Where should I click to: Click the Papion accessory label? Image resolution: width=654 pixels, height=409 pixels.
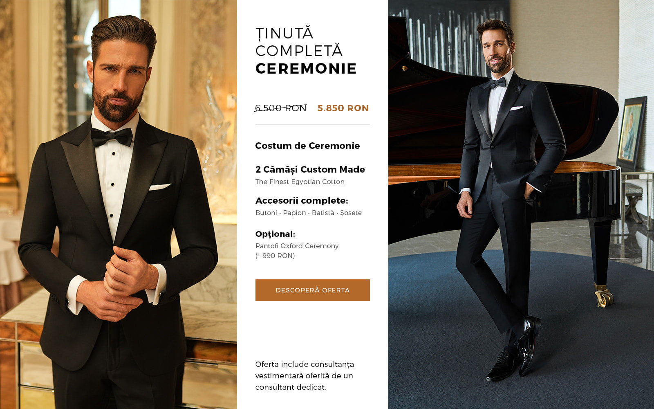[x=294, y=213]
